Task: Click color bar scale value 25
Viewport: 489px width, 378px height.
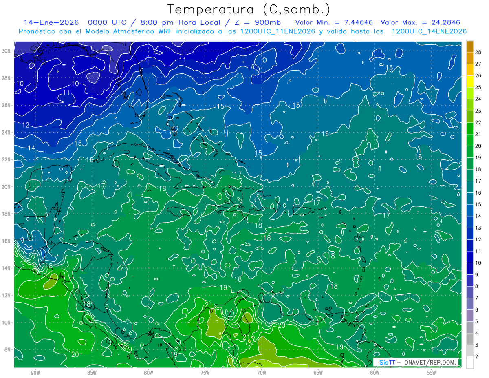Action: tap(478, 87)
